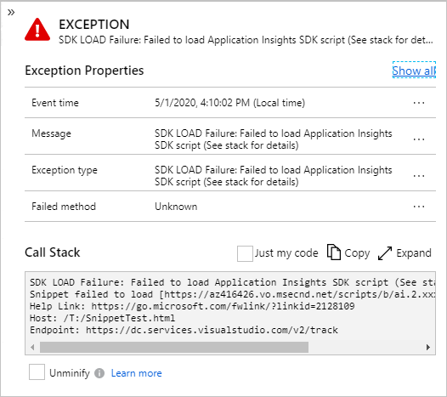Collapse the panel with the double chevron
Image resolution: width=447 pixels, height=397 pixels.
(x=11, y=12)
